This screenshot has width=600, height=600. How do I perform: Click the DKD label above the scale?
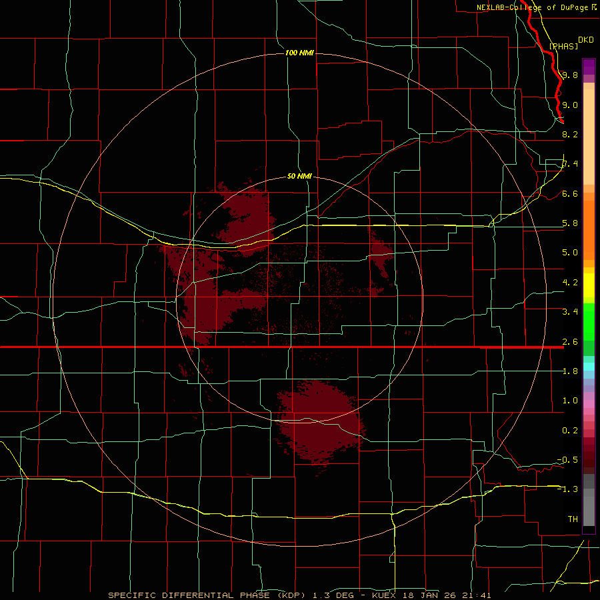coord(586,40)
